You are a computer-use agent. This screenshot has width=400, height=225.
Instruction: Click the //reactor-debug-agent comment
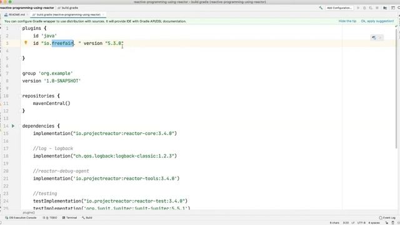pos(61,171)
